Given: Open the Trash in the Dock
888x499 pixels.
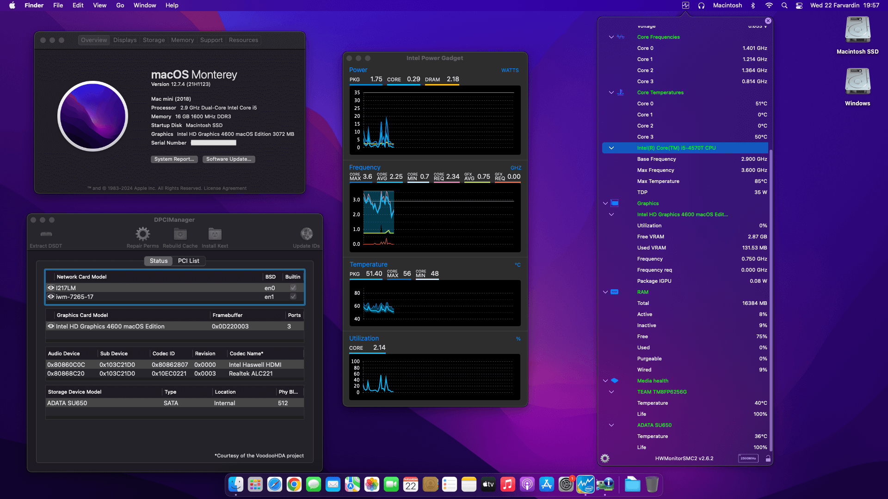Looking at the screenshot, I should click(652, 484).
